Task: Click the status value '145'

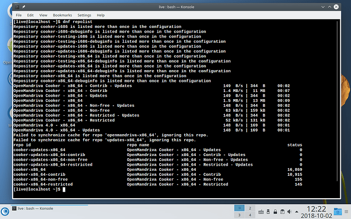Action: (x=299, y=184)
